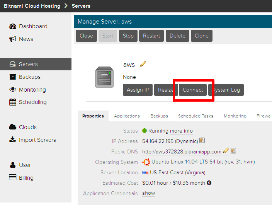Click the Scheduling calendar icon

13,102
